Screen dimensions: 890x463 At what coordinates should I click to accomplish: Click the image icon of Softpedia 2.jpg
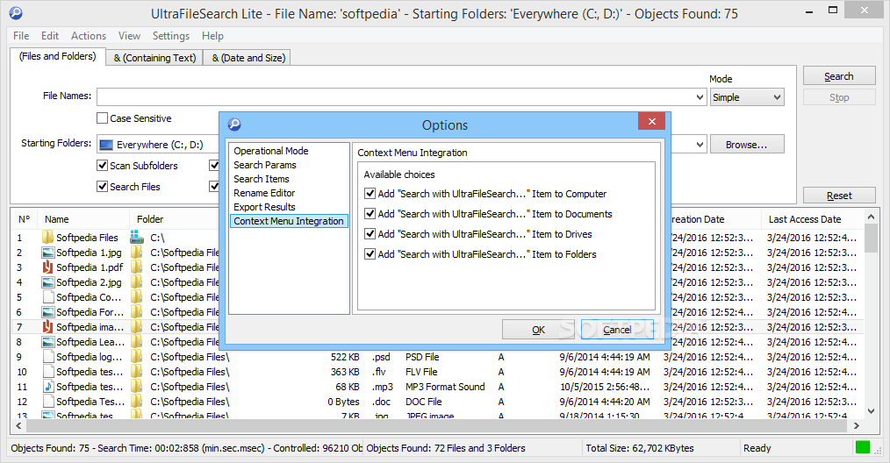pos(47,282)
